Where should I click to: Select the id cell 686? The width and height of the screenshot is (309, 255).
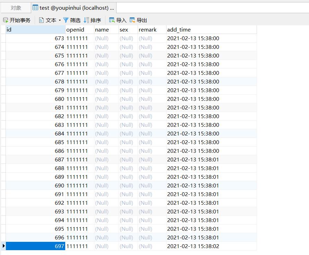[35, 151]
